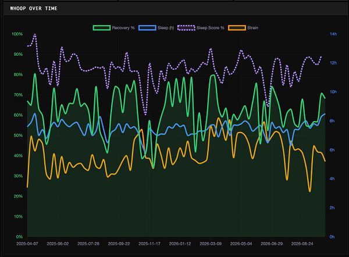349x257 pixels.
Task: Click the 10h right axis label
Action: point(333,92)
